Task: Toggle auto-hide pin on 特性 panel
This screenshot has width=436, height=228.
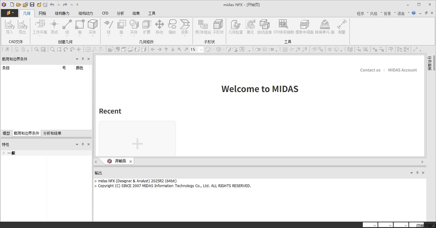Action: [x=83, y=144]
